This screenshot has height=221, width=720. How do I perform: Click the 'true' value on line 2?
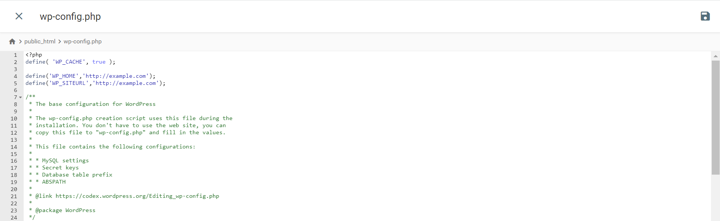tap(99, 62)
